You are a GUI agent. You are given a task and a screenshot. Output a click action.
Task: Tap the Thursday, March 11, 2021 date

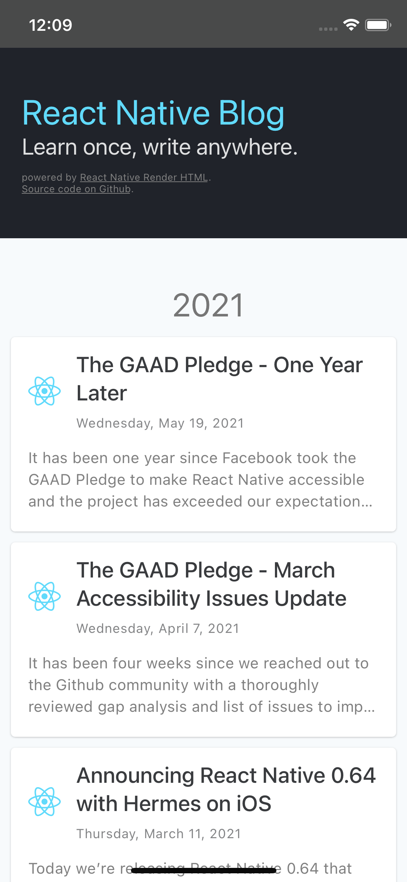coord(158,834)
